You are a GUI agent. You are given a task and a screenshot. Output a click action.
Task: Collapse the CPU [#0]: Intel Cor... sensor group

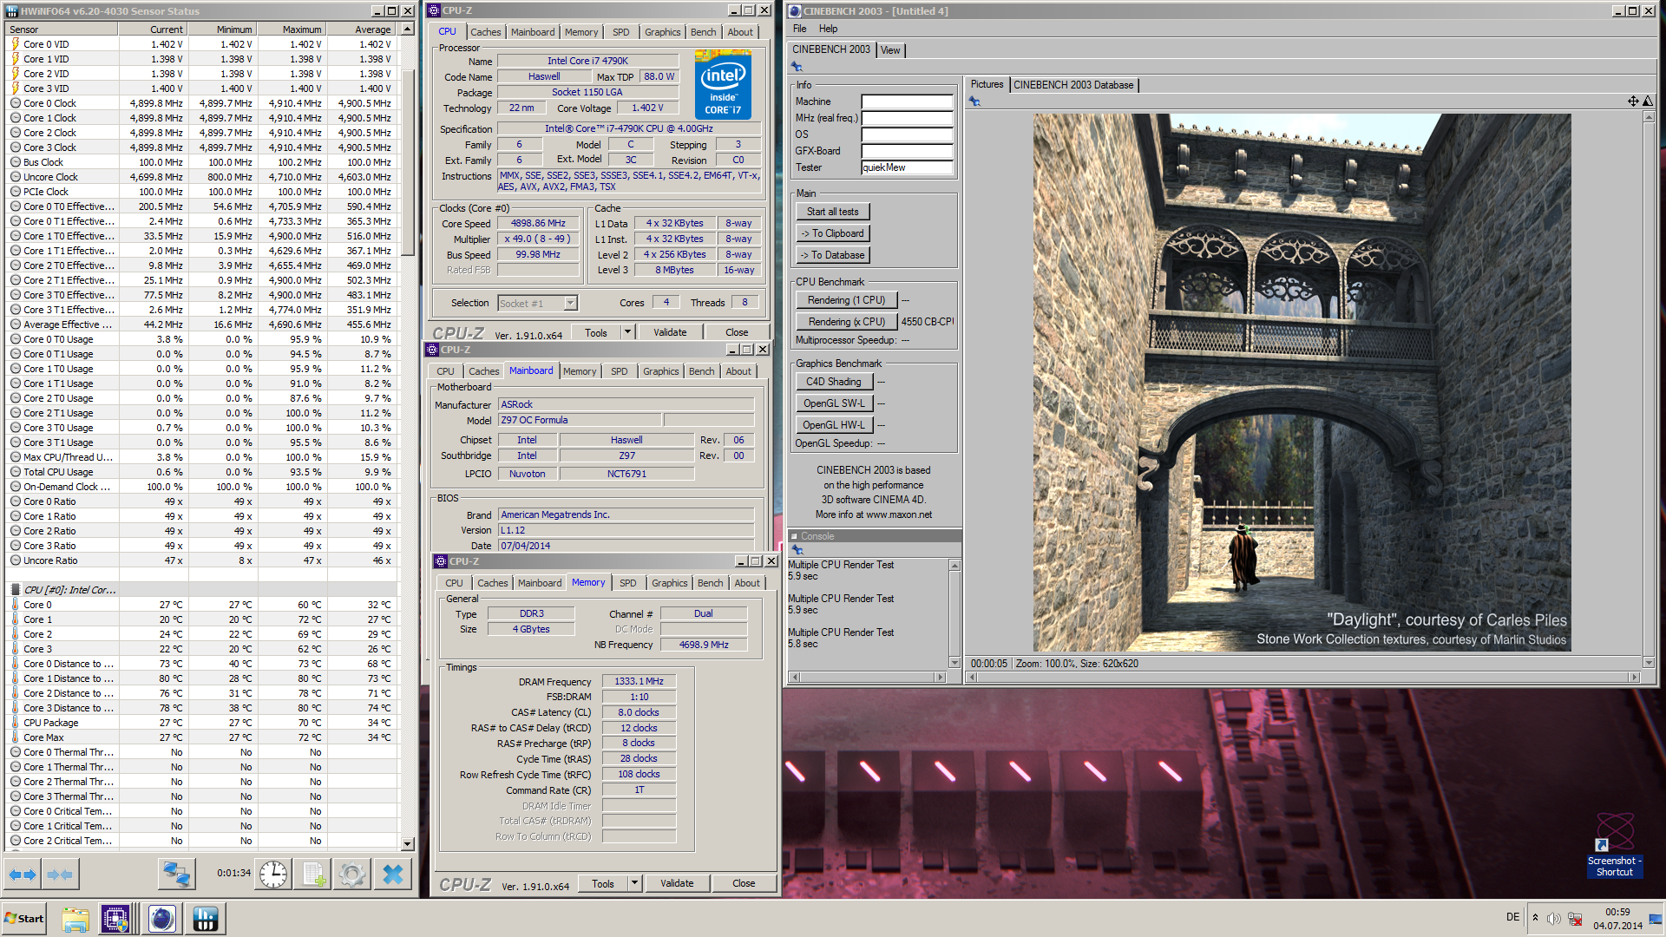click(16, 590)
